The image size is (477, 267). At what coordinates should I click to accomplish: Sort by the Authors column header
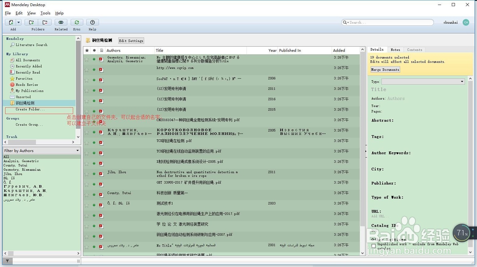[130, 50]
